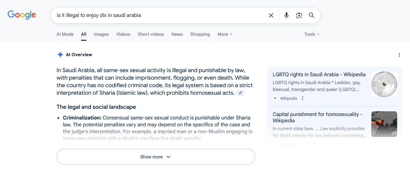Start voice search with microphone
Image resolution: width=410 pixels, height=169 pixels.
(286, 15)
